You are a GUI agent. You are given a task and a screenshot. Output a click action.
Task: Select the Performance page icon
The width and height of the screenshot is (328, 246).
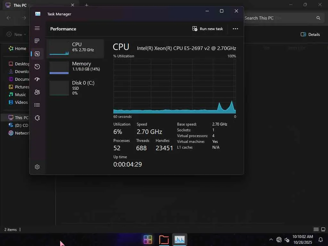point(37,54)
